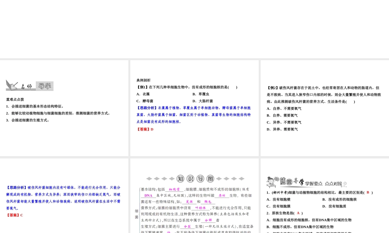Screen dimensions: 389x233
Task: Click line 2. 能够比较动植物细胞与细菌细胞的差别
Action: [58, 113]
